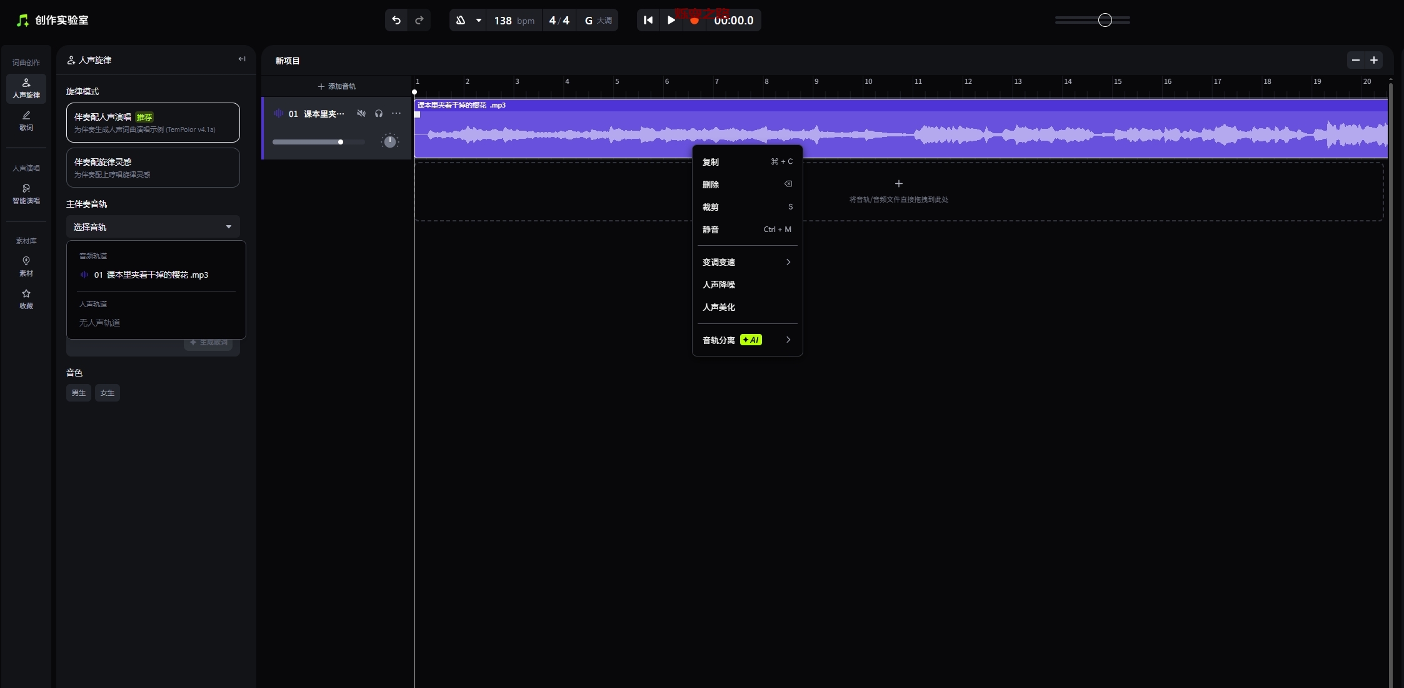Screen dimensions: 1404x688
Task: Adjust the track 01 volume slider
Action: click(x=341, y=142)
